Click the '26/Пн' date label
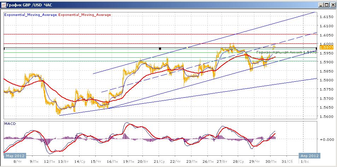This screenshot has width=337, height=167. pyautogui.click(x=208, y=161)
